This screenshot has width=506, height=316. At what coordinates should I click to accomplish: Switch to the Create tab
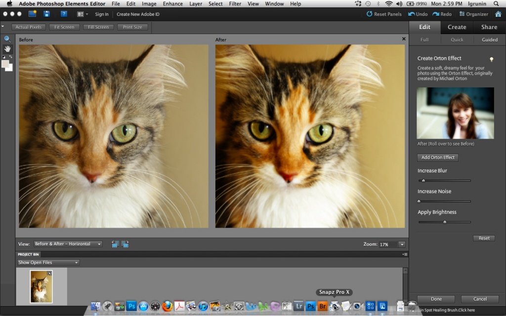click(x=457, y=27)
